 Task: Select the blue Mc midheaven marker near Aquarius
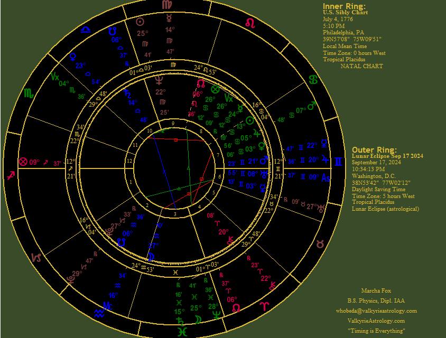click(107, 306)
